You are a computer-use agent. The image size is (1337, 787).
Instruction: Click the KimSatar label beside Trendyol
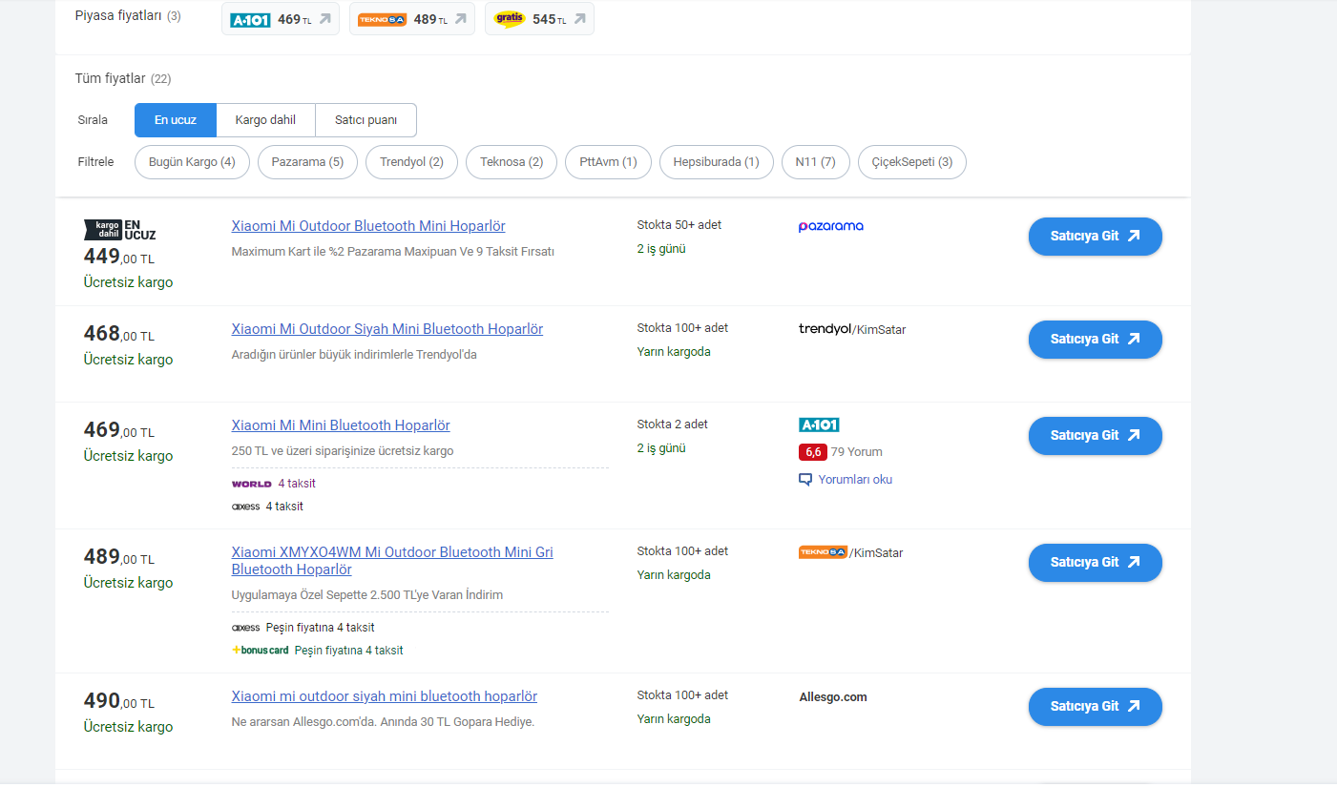881,330
